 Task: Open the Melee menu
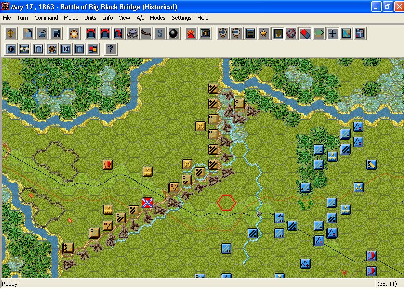(x=71, y=18)
